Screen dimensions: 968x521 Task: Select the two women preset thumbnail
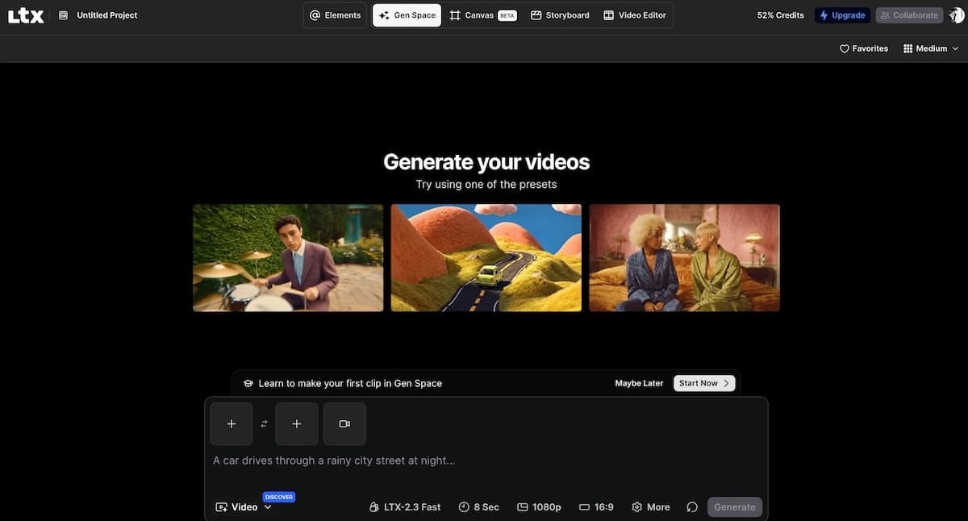[685, 257]
